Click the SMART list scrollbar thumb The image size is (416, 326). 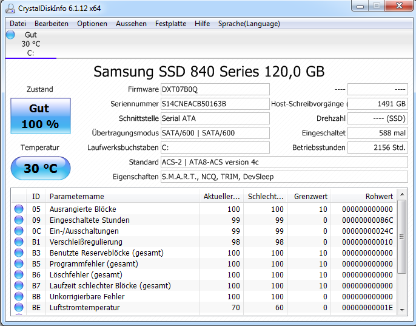pos(402,237)
